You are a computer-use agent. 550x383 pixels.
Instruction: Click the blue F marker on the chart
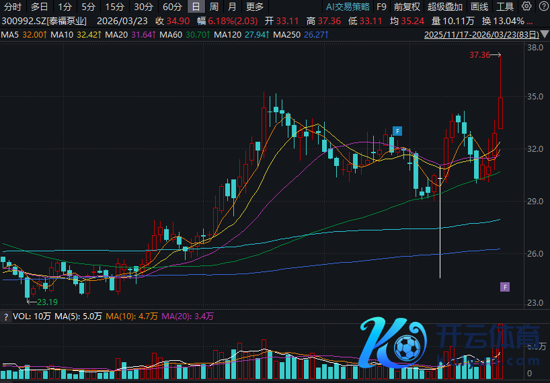(x=397, y=130)
